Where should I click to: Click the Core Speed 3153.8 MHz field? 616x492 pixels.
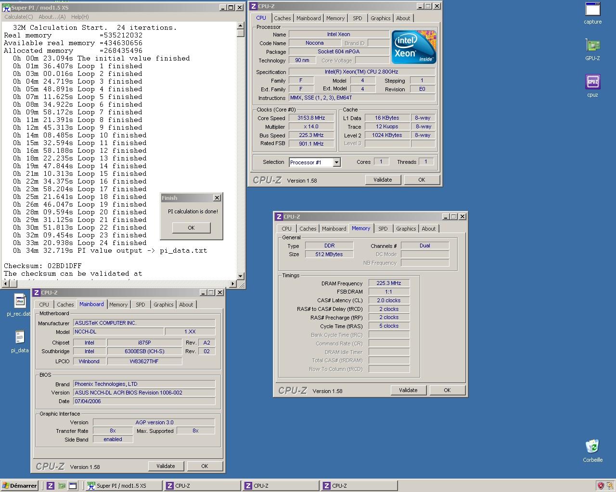click(x=311, y=118)
